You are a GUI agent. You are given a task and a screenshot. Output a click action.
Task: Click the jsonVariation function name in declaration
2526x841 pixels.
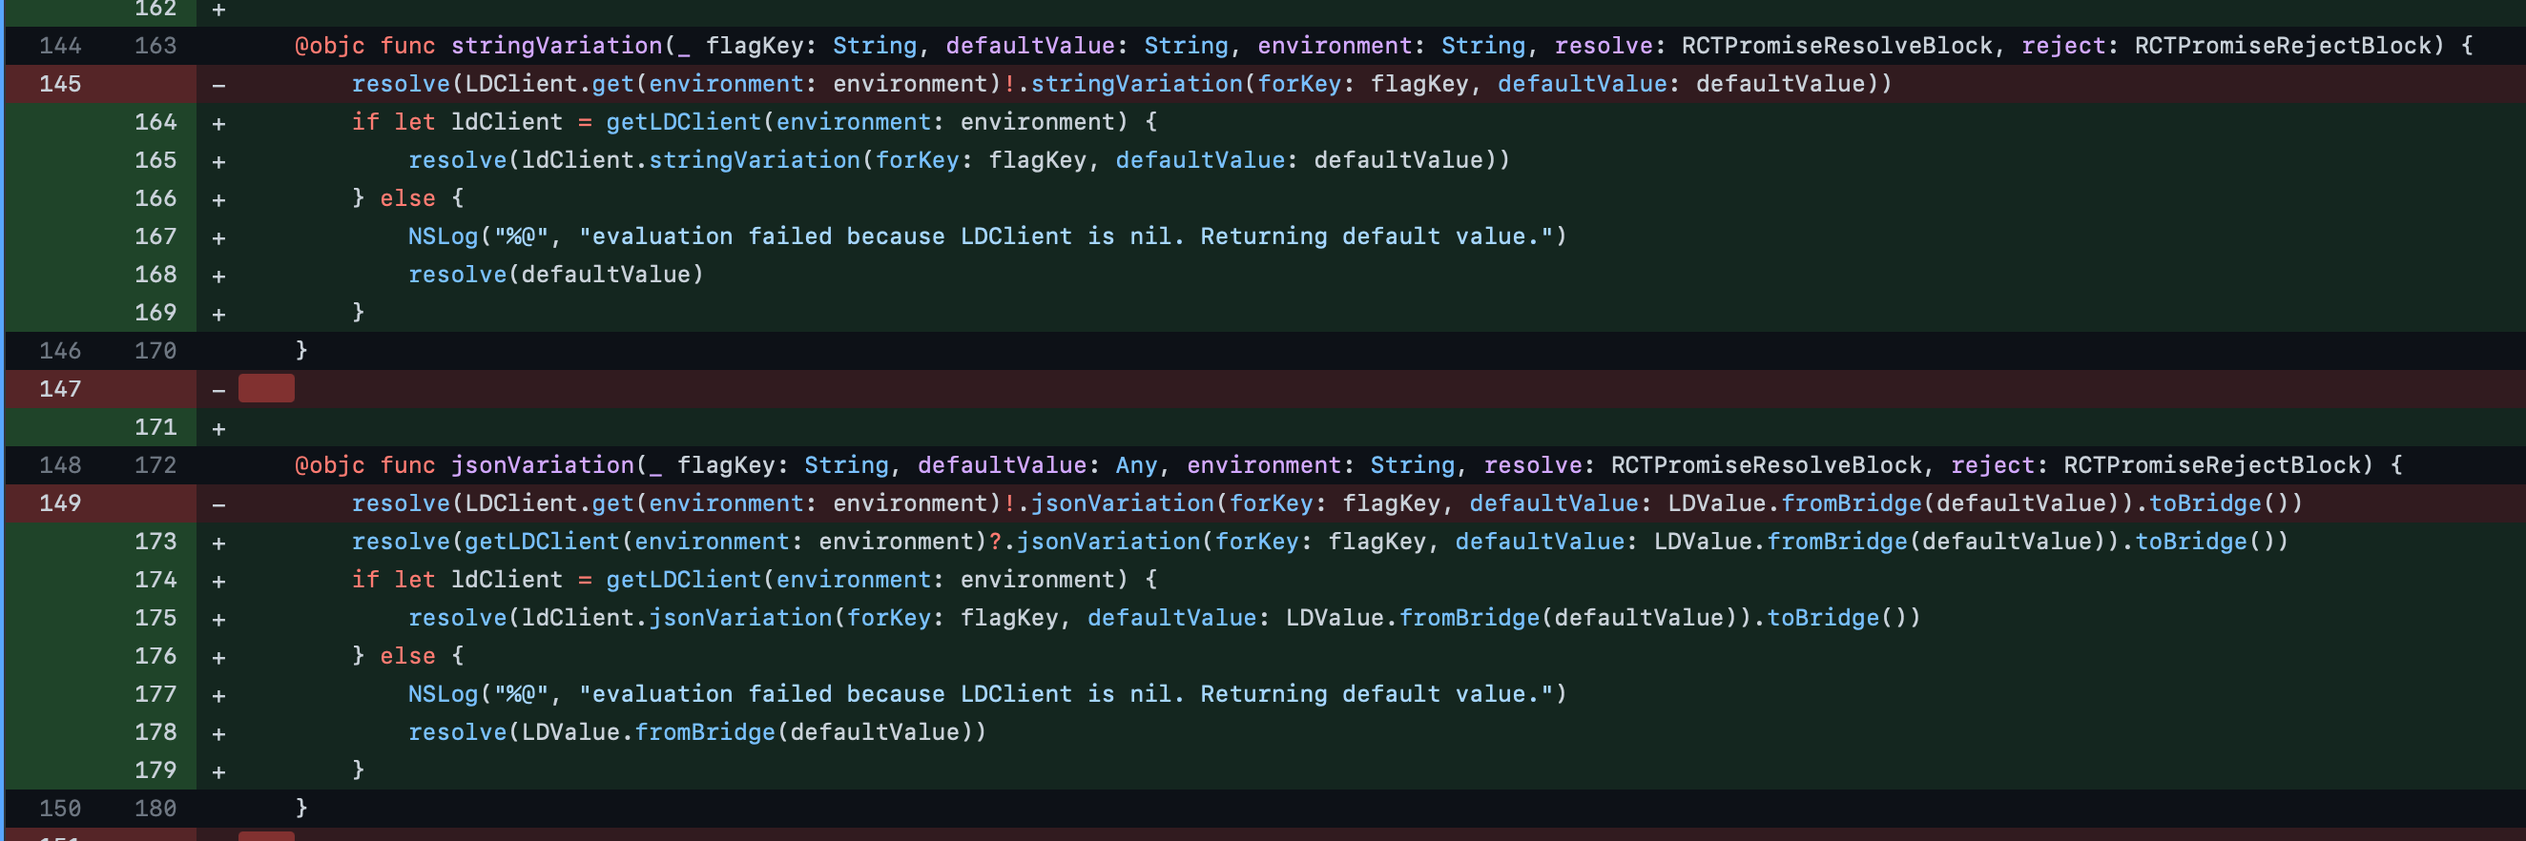point(542,465)
